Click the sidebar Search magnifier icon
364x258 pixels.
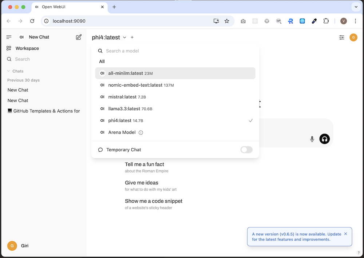[x=9, y=59]
